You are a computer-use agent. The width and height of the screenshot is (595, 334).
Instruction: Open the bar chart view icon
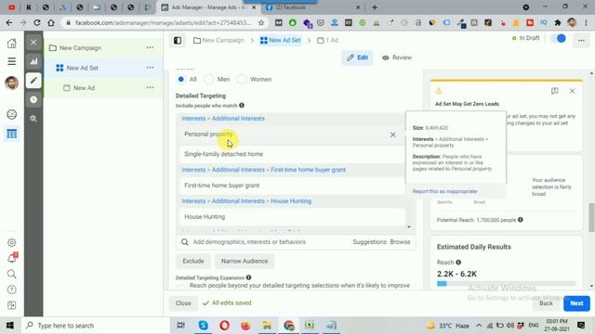[x=33, y=61]
